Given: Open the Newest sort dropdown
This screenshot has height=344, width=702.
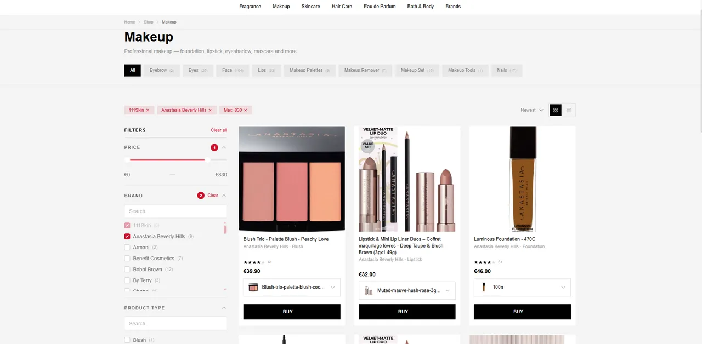Looking at the screenshot, I should click(x=532, y=110).
